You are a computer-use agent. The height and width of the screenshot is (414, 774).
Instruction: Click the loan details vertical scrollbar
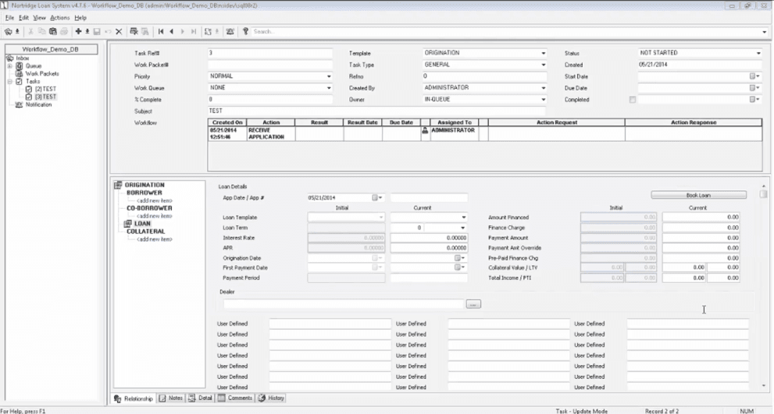point(764,286)
